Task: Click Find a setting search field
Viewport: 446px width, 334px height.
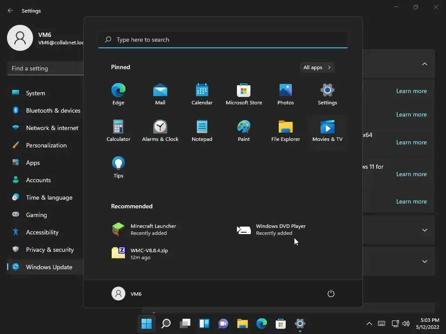Action: pos(45,68)
